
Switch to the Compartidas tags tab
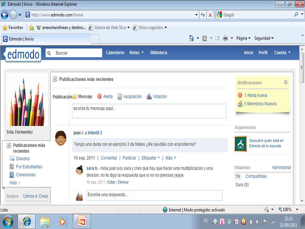[256, 176]
